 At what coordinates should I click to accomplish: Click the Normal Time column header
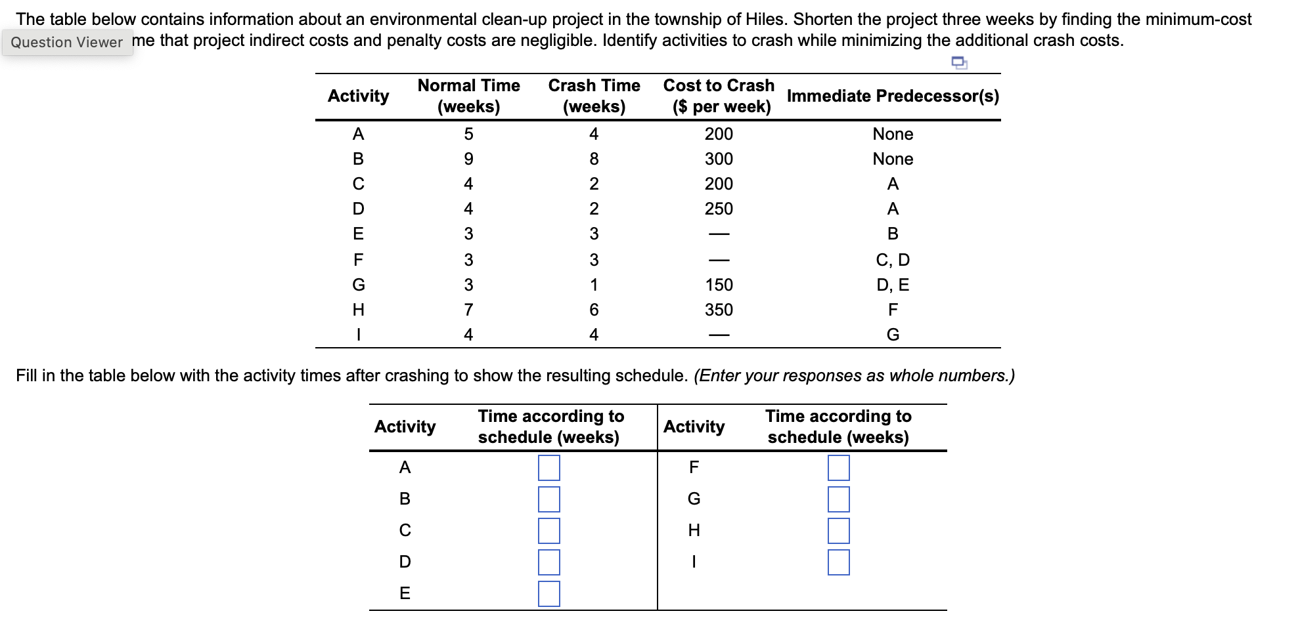pos(468,96)
